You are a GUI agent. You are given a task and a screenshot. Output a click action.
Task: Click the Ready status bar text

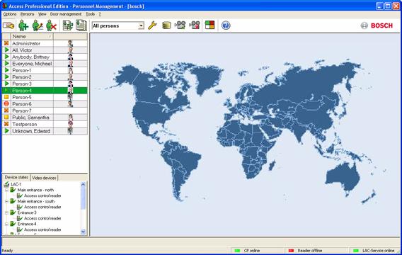[8, 251]
